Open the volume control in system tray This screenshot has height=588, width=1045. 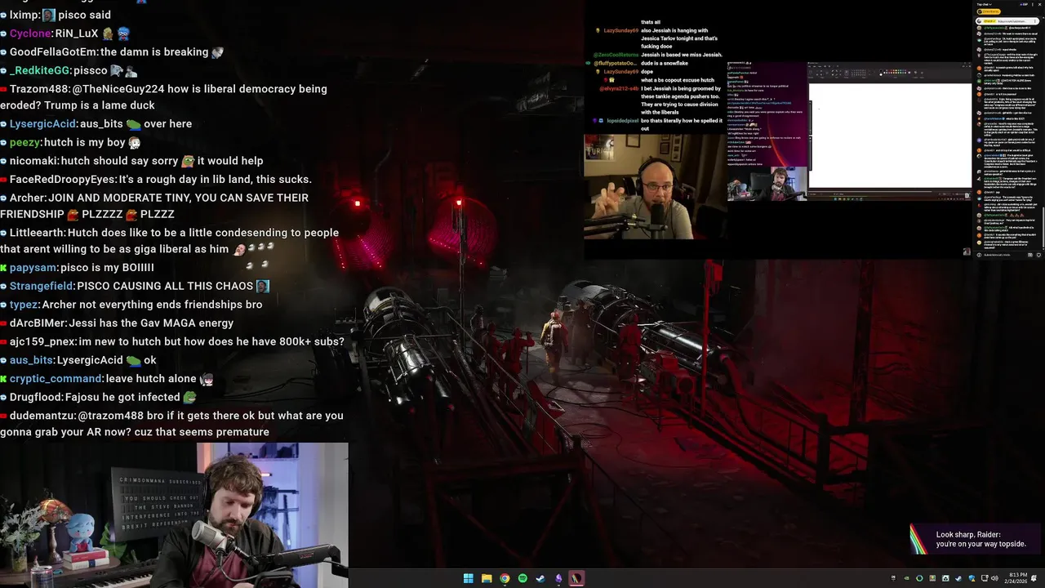coord(994,578)
